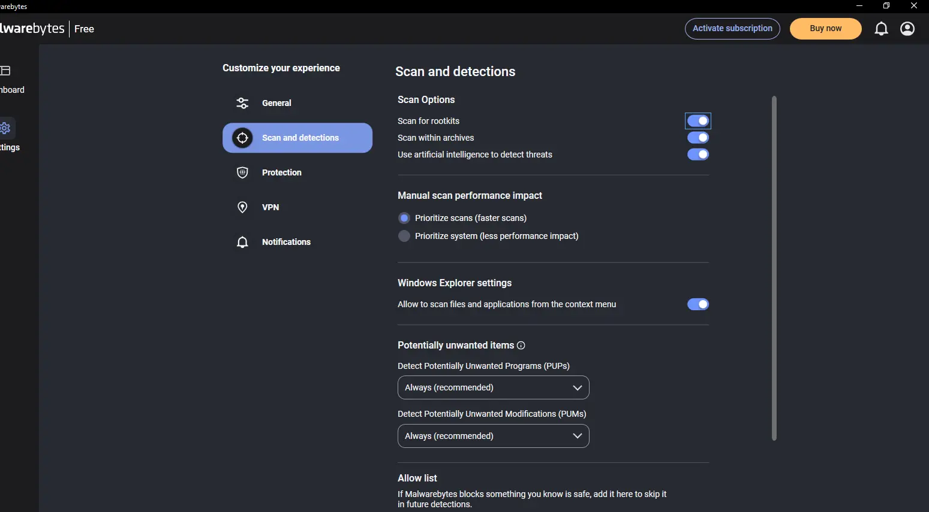The width and height of the screenshot is (929, 512).
Task: Disable artificial intelligence threat detection switch
Action: click(698, 154)
